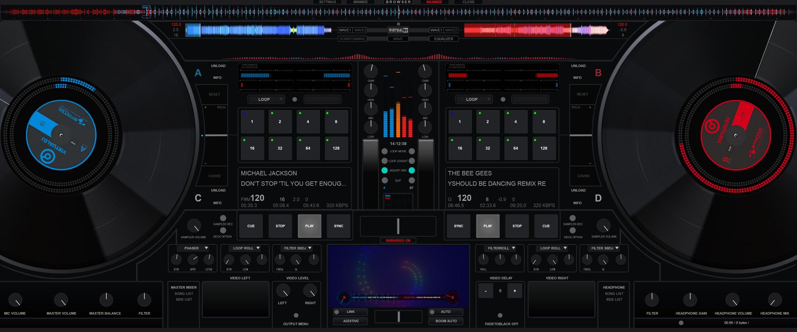Adjust the deck B HIGH EQ knob

click(x=425, y=90)
